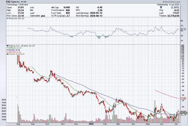Select the FIG ticker symbol in the header

coord(8,2)
